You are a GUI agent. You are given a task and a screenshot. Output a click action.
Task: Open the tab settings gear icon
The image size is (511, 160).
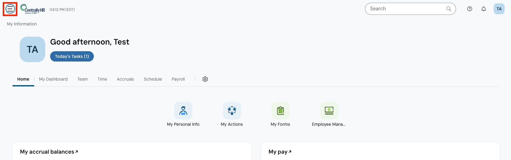coord(205,79)
